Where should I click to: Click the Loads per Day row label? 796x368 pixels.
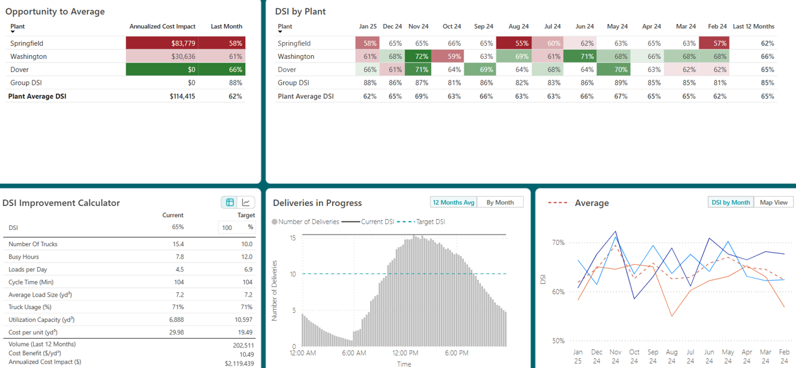coord(28,270)
